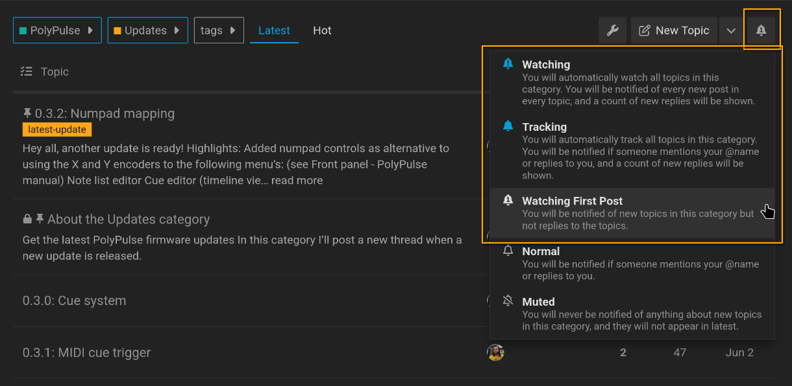Select Watching First Post option
Image resolution: width=792 pixels, height=386 pixels.
click(632, 213)
